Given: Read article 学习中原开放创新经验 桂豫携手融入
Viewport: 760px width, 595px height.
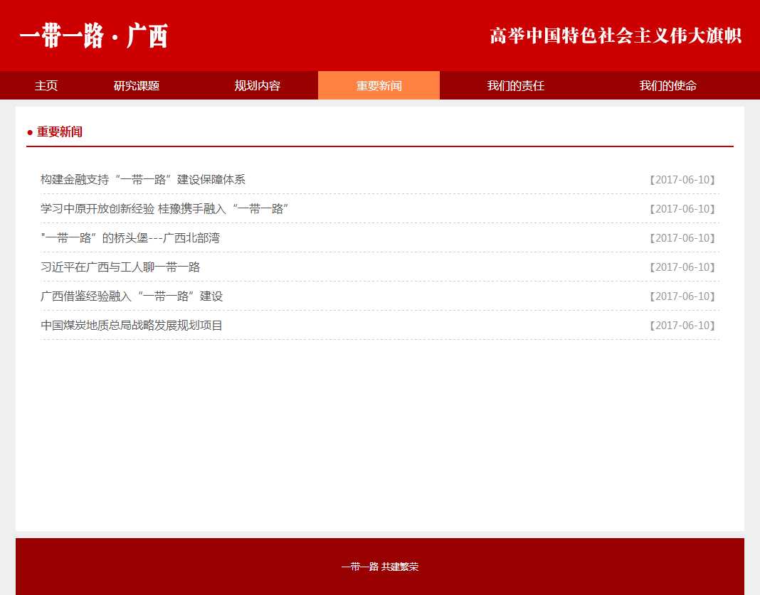Looking at the screenshot, I should click(164, 209).
